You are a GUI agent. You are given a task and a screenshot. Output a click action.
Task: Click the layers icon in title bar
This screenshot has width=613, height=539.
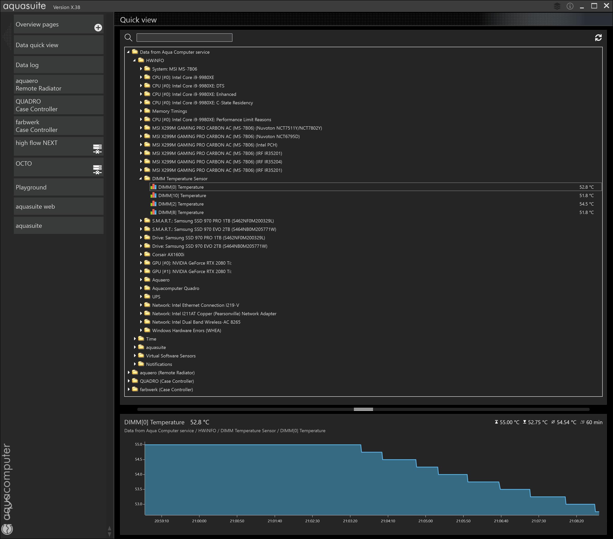[x=557, y=6]
